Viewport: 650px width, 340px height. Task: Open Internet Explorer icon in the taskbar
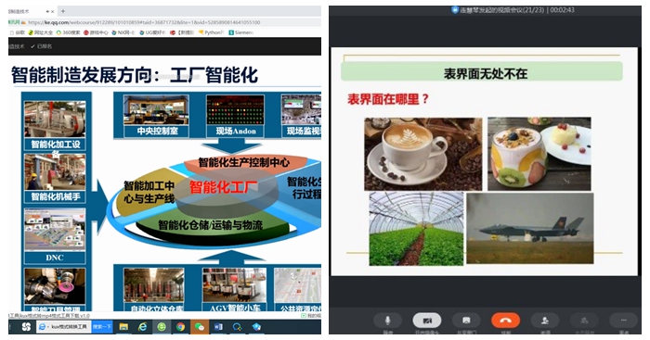tap(143, 327)
